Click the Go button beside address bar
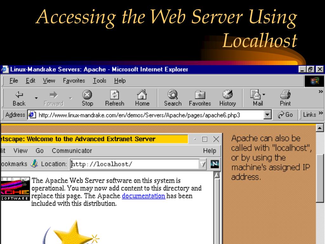Viewport: 325px width, 244px height. [x=285, y=114]
